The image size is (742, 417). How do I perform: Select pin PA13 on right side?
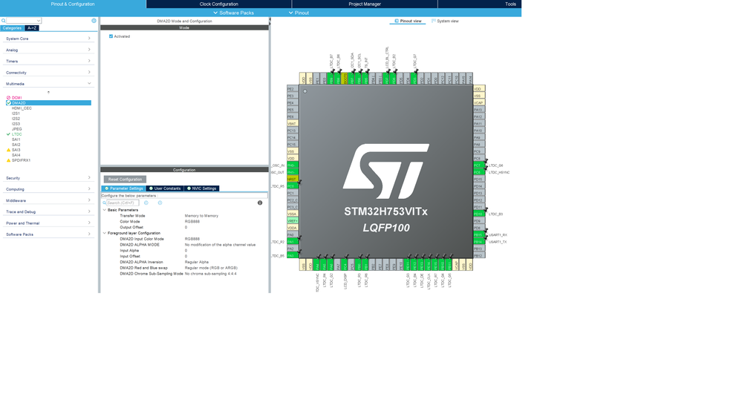pyautogui.click(x=479, y=110)
